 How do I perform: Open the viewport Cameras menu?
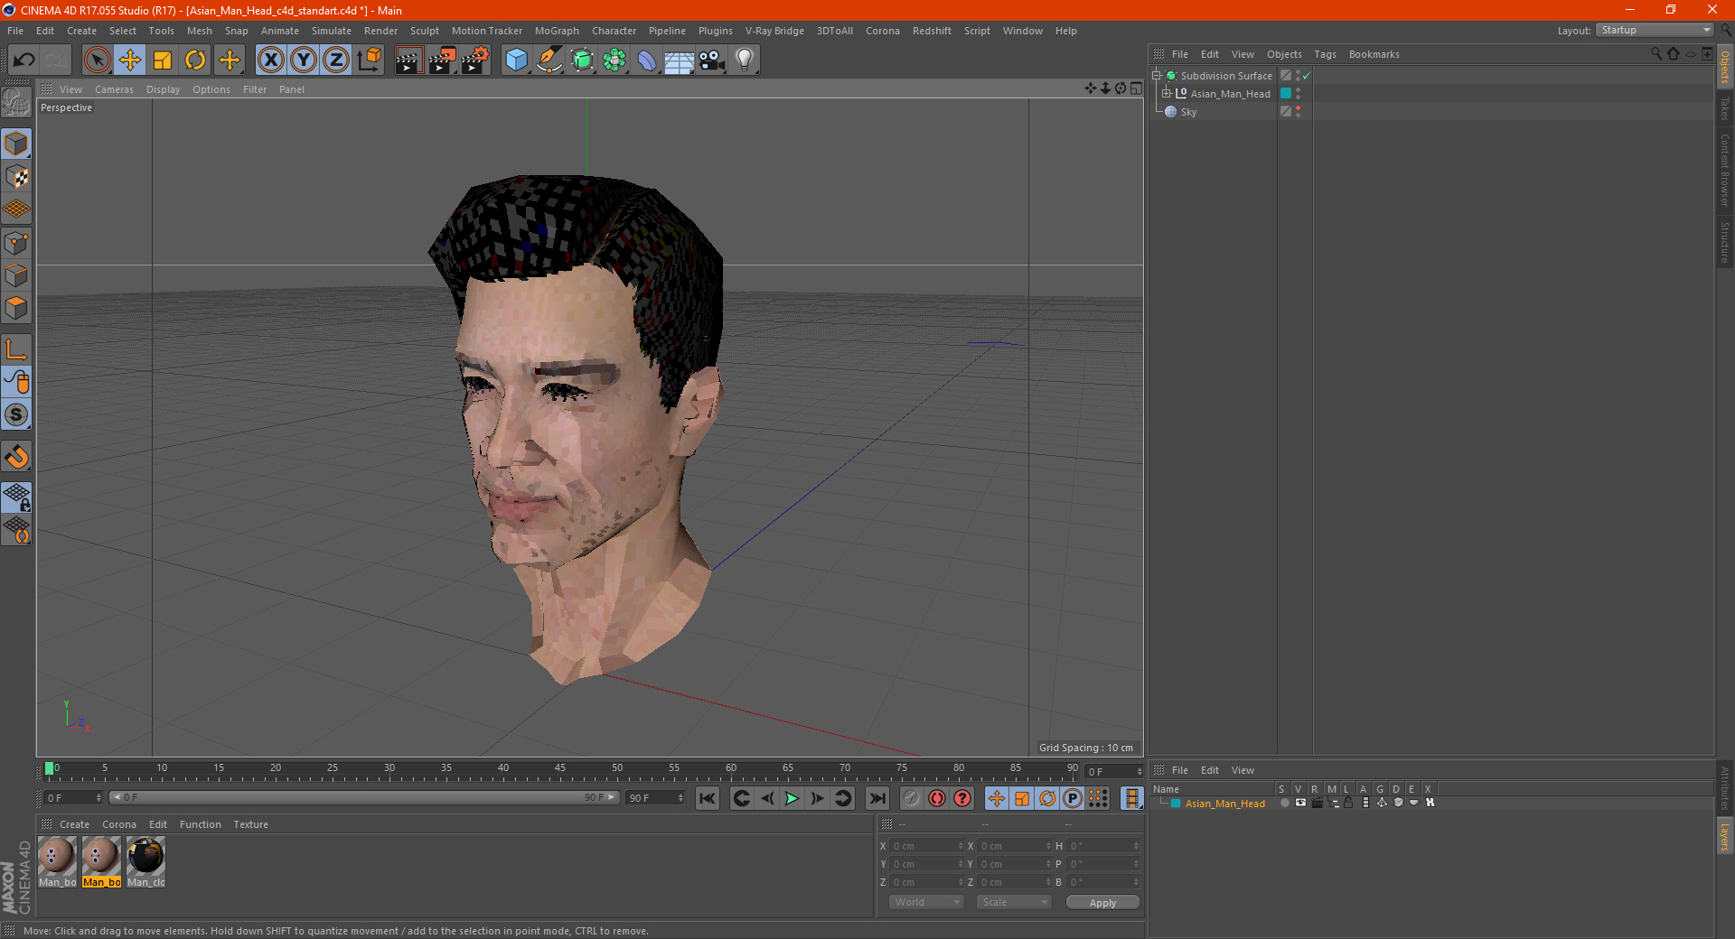[x=114, y=89]
